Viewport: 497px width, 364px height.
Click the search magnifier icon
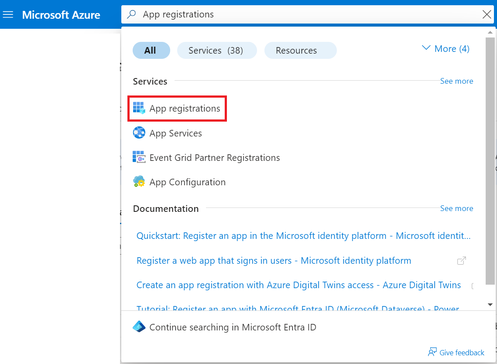[x=131, y=14]
